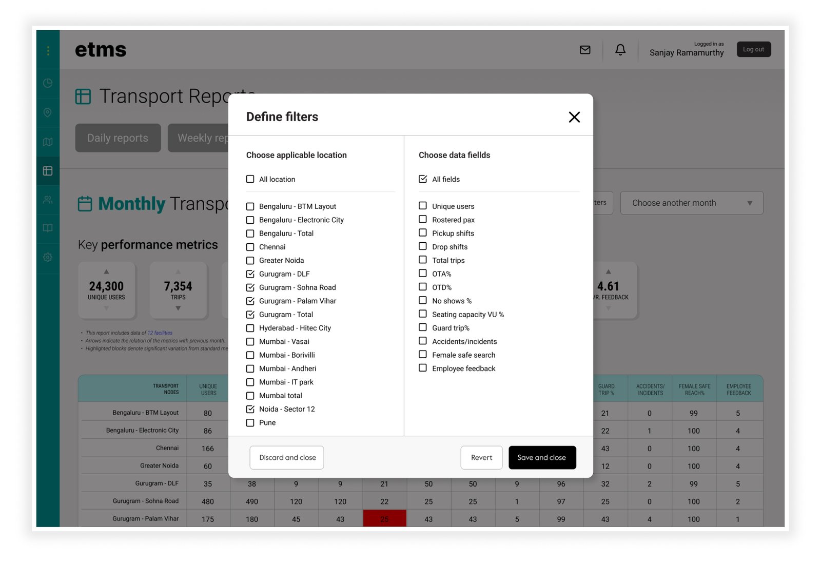This screenshot has height=563, width=821.
Task: Open the book icon in sidebar
Action: pos(48,228)
